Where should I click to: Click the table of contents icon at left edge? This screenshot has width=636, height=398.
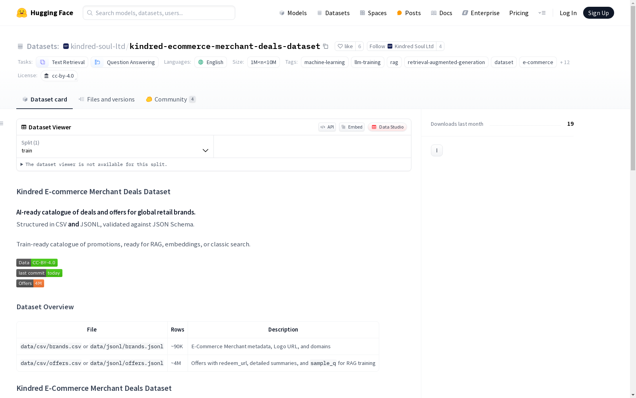[2, 123]
